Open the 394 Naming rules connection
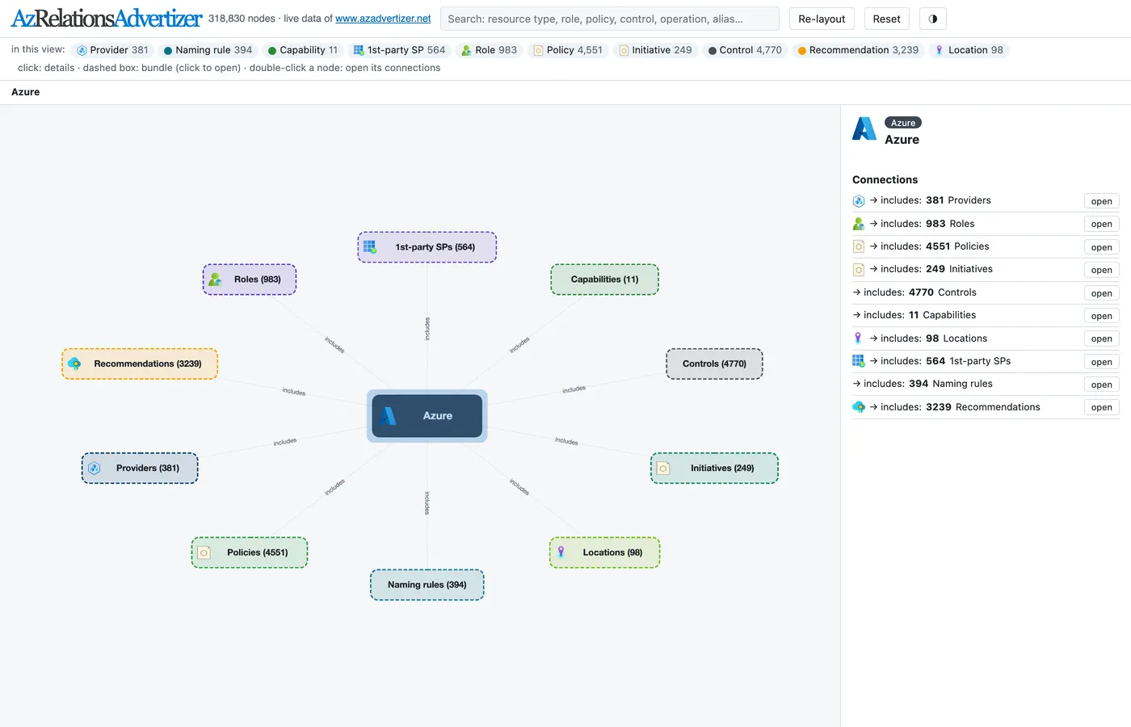 point(1101,385)
